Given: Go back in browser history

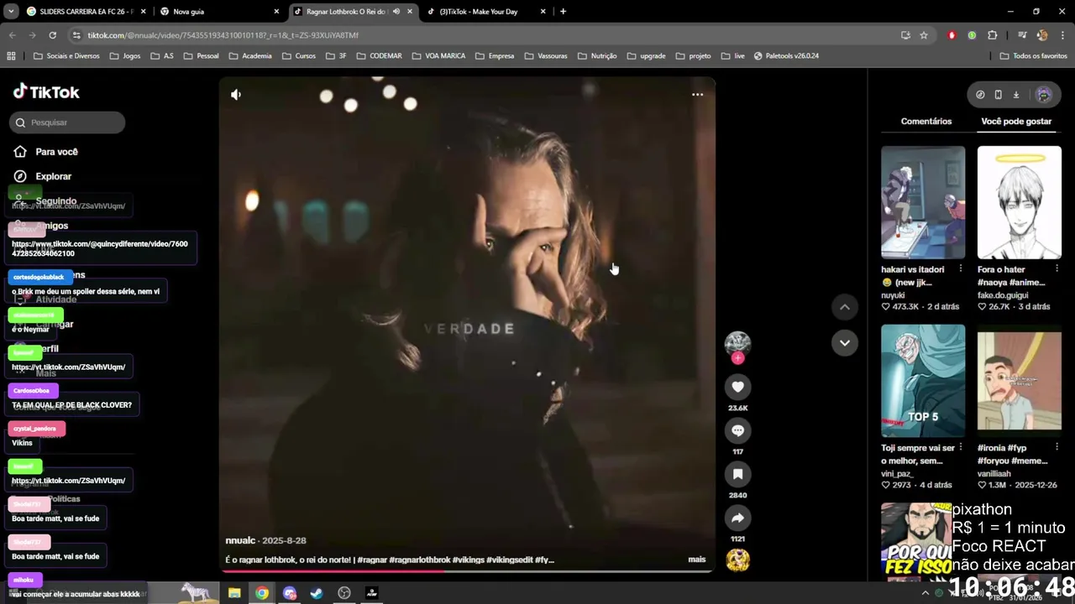Looking at the screenshot, I should point(12,35).
